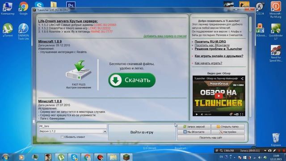Open the Google Chrome desktop icon
Screen dimensions: 286x161
click(24, 8)
